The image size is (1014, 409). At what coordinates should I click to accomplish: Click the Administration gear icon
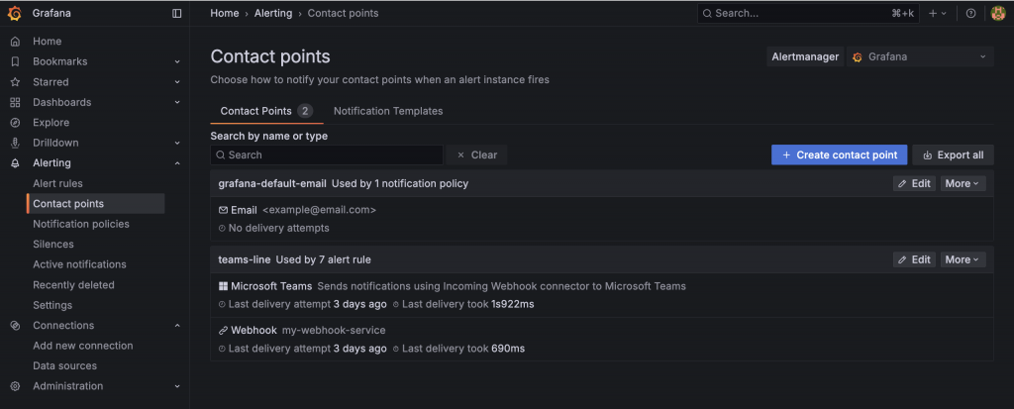[15, 386]
